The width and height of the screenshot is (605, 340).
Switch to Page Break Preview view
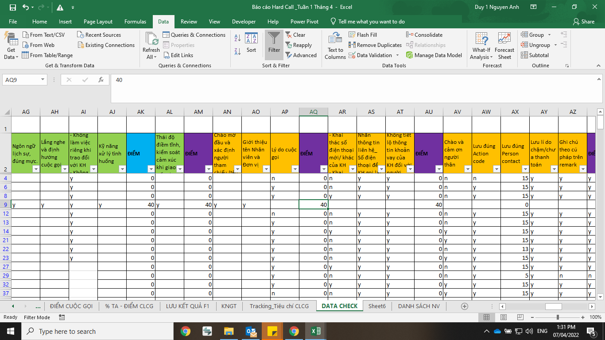click(x=520, y=317)
